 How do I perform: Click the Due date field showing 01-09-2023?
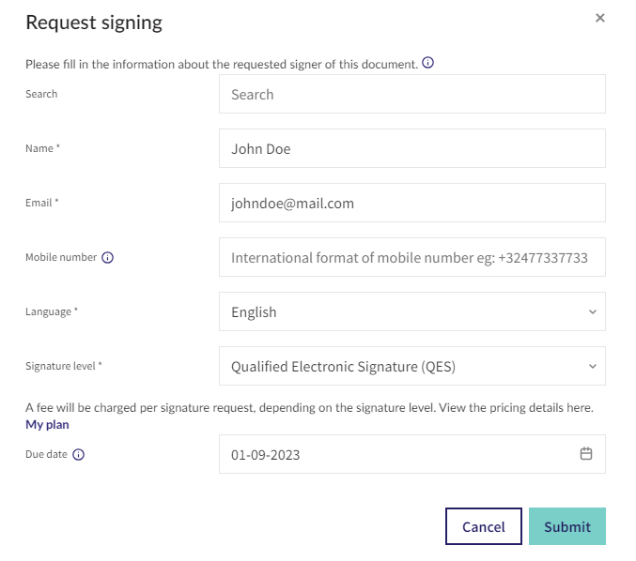(x=412, y=454)
